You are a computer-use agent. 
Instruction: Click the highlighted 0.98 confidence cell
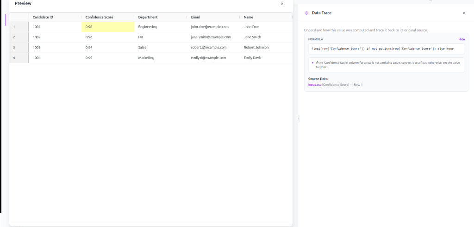pos(108,27)
